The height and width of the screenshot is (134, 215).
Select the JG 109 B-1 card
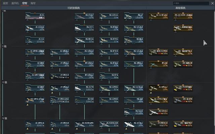35,52
